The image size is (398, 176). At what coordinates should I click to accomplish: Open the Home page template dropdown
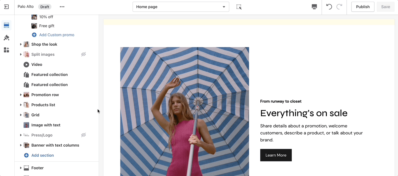(x=181, y=7)
